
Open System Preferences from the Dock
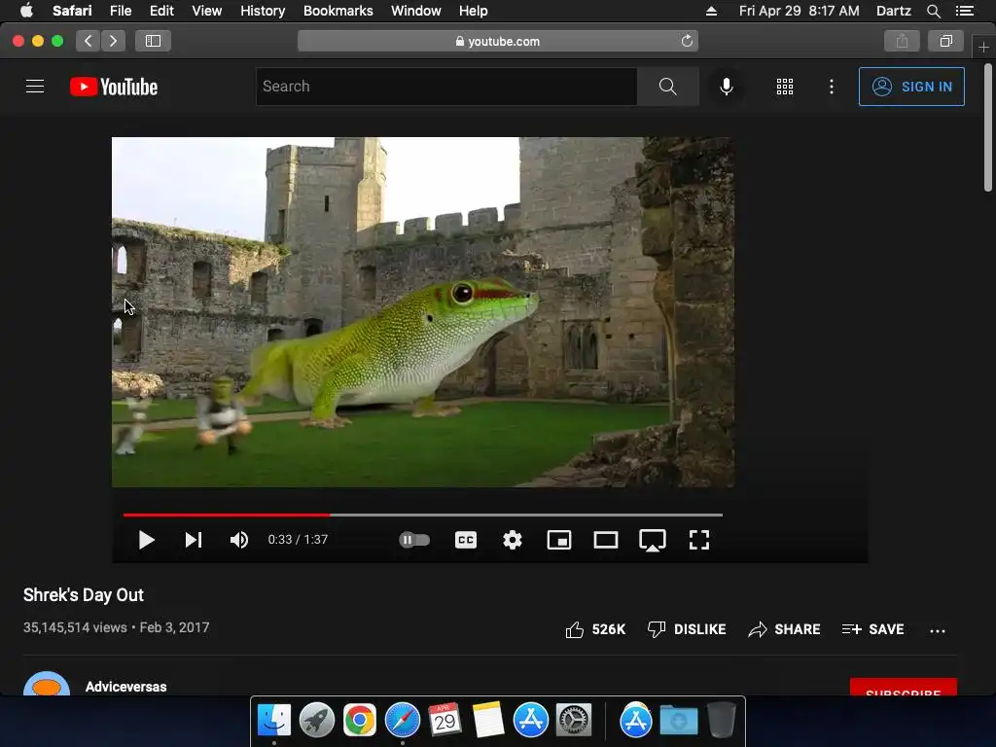[574, 721]
